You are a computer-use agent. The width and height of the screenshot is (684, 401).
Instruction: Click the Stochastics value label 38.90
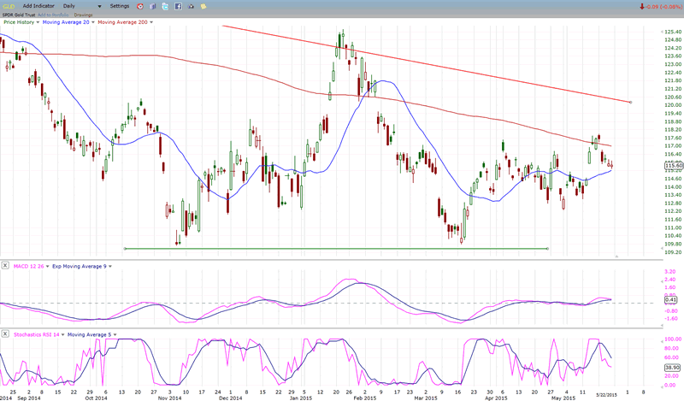click(x=672, y=368)
